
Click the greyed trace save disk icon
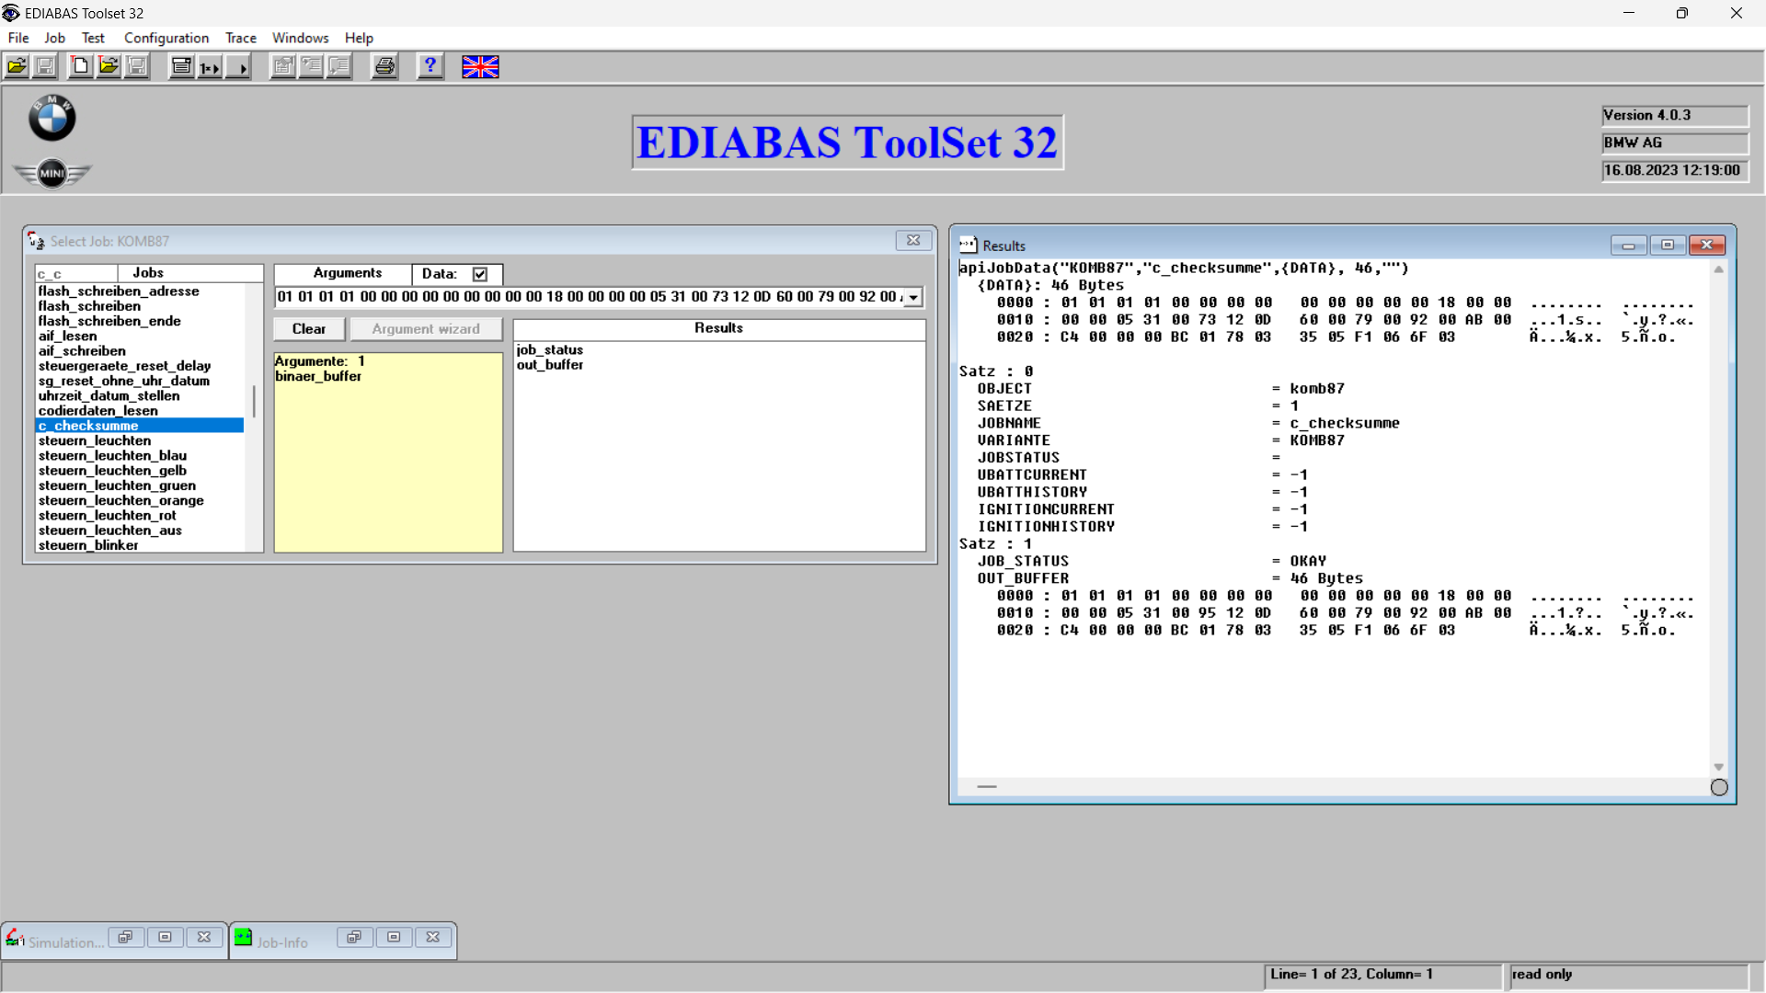tap(137, 66)
